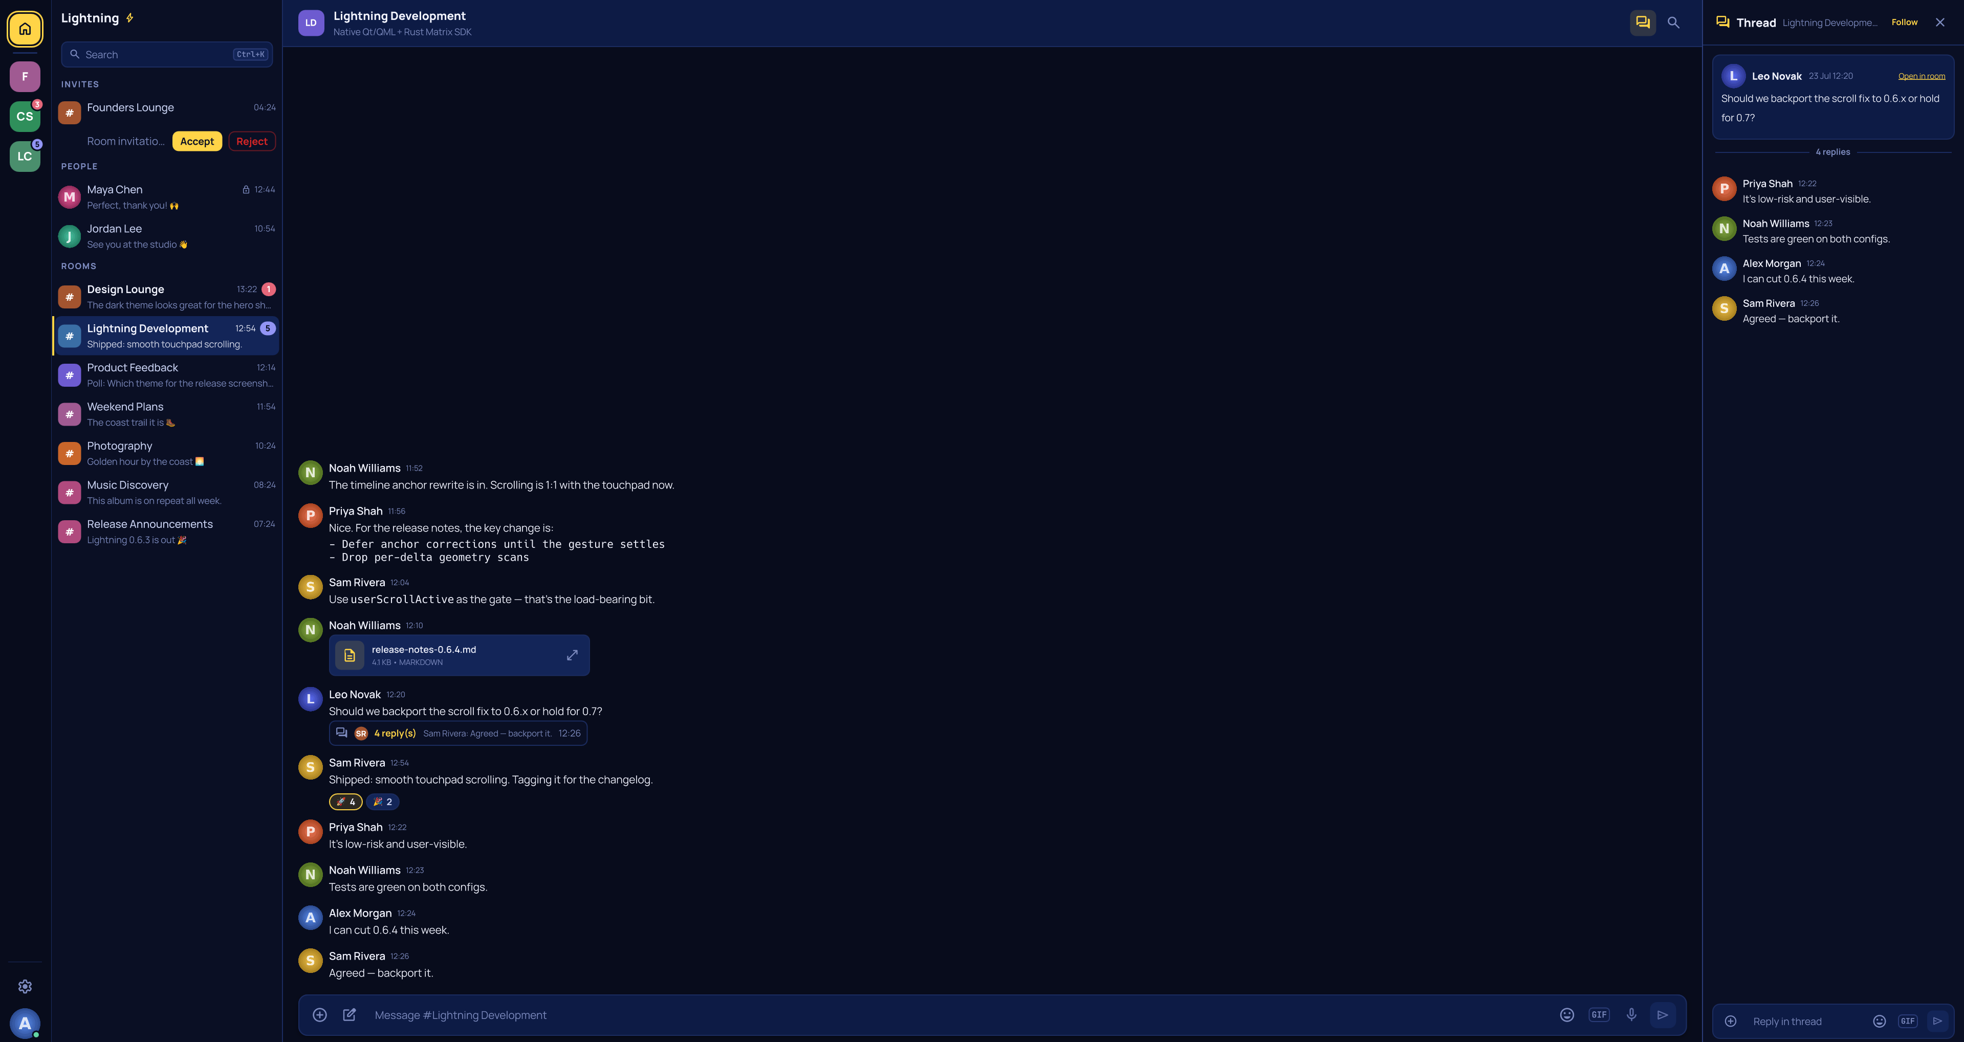Click the Reply in thread input
1964x1042 pixels.
click(1807, 1022)
